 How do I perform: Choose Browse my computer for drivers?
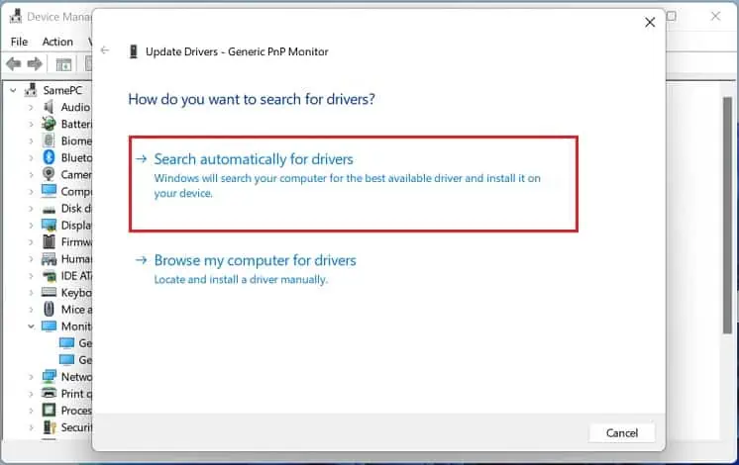pyautogui.click(x=255, y=260)
